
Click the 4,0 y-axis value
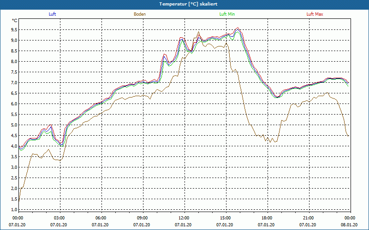tap(14, 146)
